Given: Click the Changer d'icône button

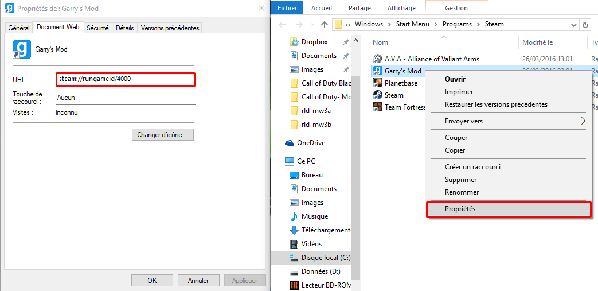Looking at the screenshot, I should 162,135.
